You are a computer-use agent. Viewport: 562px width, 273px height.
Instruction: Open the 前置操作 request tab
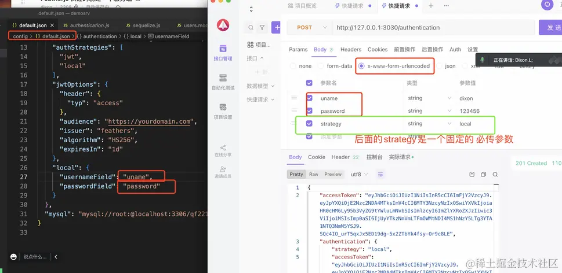[x=405, y=49]
